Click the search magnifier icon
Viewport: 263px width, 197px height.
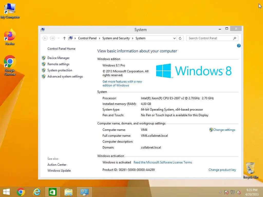tap(235, 38)
